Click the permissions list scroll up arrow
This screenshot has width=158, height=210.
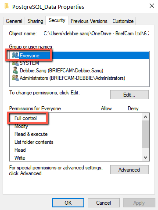146,117
